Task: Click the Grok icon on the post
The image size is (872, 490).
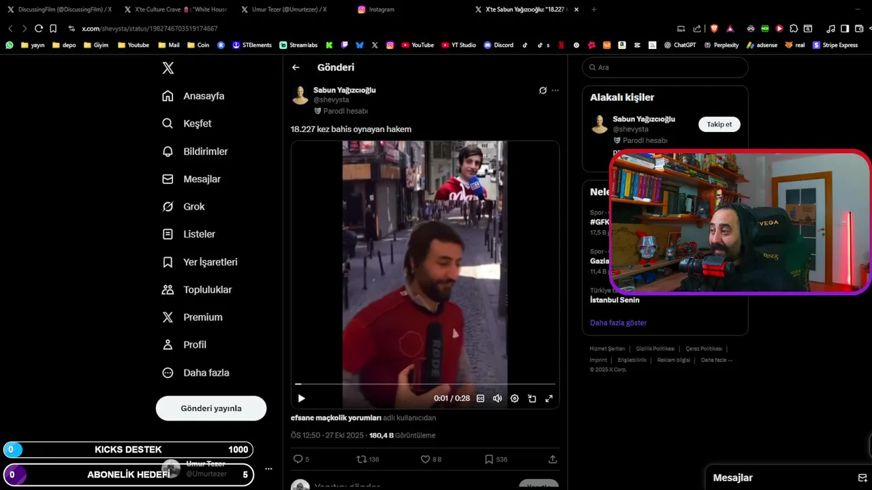Action: pyautogui.click(x=543, y=90)
